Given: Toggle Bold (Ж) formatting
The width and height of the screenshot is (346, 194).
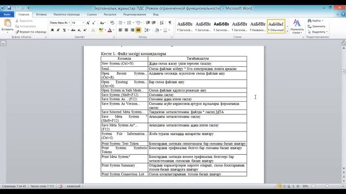Looking at the screenshot, I should tap(52, 30).
